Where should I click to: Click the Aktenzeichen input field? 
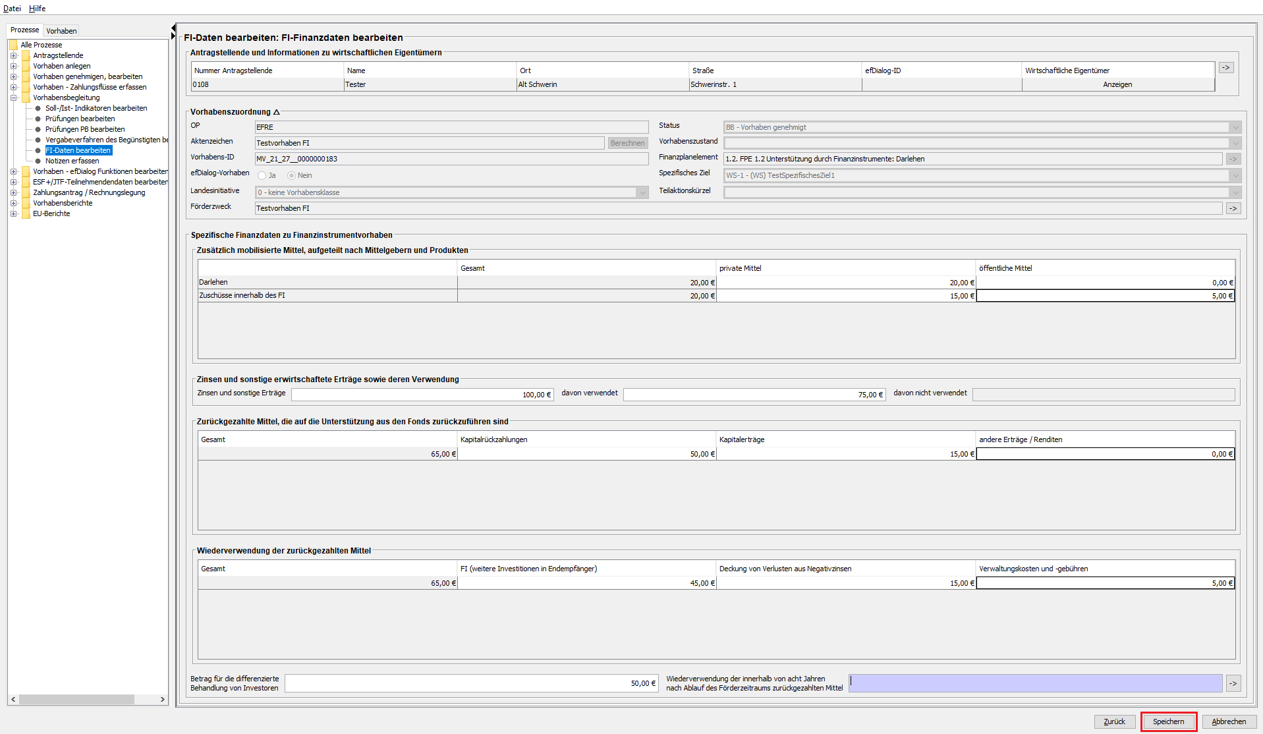[x=430, y=143]
